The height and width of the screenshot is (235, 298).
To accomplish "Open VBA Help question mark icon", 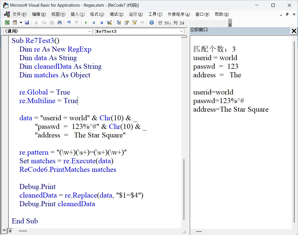I will pos(151,23).
